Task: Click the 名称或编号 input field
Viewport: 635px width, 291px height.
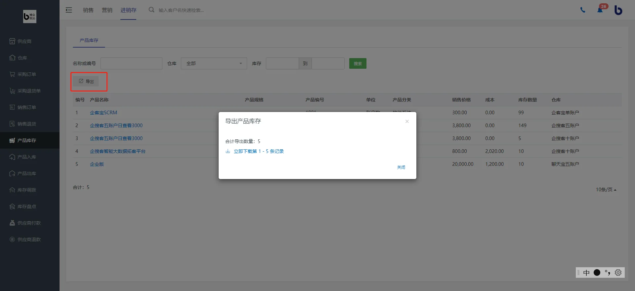Action: pyautogui.click(x=131, y=63)
